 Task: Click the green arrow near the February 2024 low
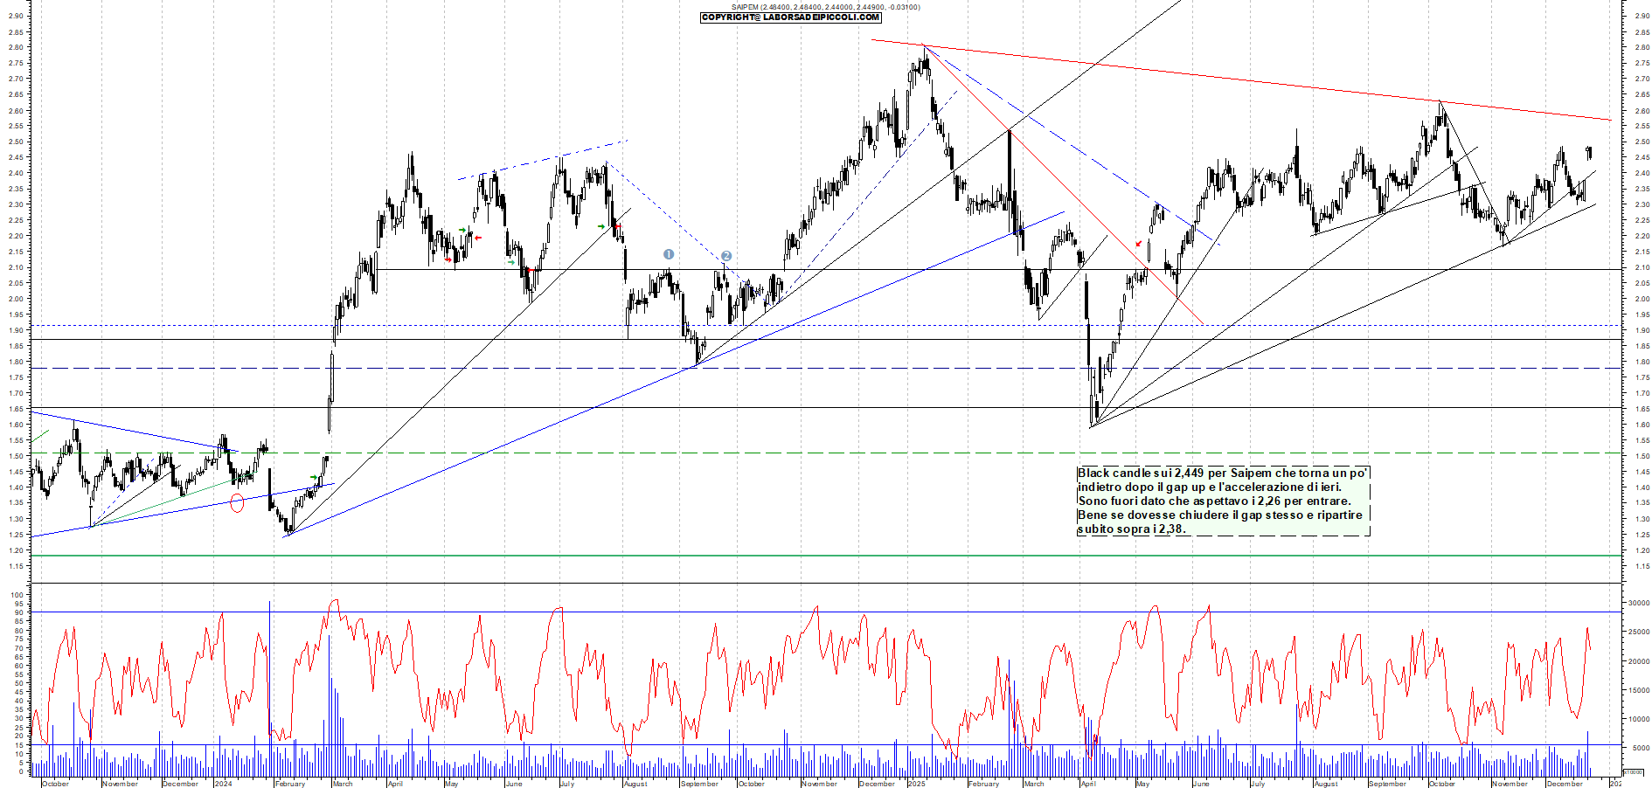click(x=315, y=478)
